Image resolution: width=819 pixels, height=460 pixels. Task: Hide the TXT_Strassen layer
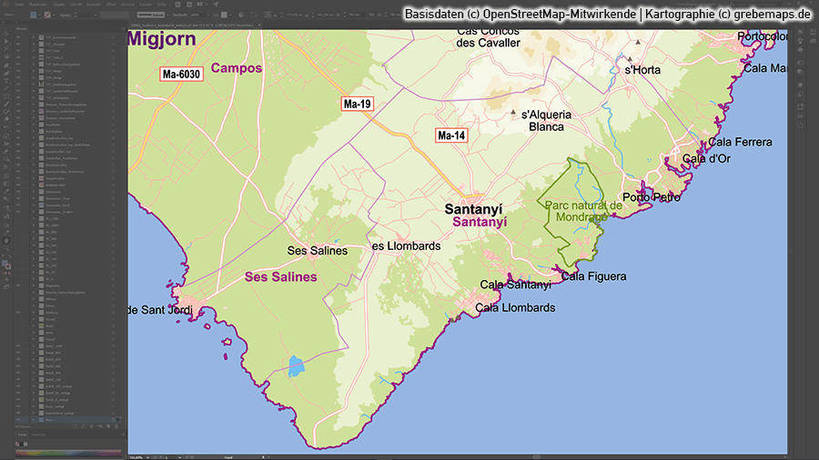pos(19,44)
